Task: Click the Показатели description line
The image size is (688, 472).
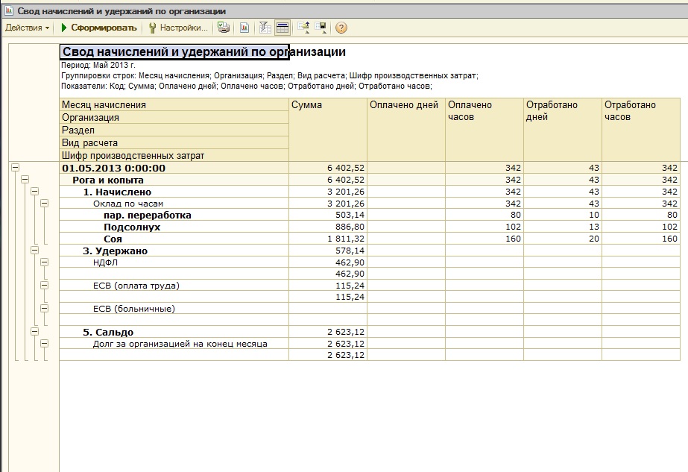Action: [x=247, y=86]
